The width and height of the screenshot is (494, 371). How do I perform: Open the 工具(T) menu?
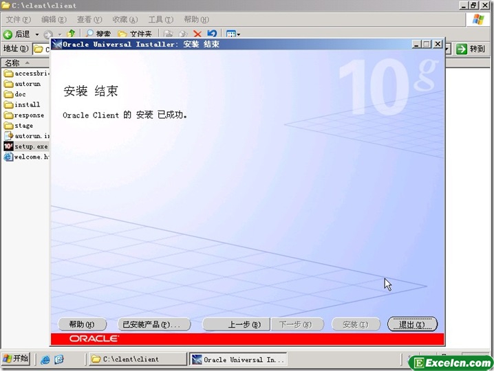pos(161,19)
